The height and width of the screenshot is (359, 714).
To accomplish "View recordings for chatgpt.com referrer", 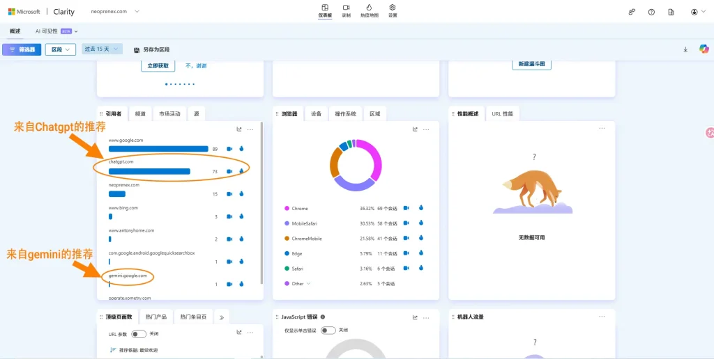I will (229, 171).
